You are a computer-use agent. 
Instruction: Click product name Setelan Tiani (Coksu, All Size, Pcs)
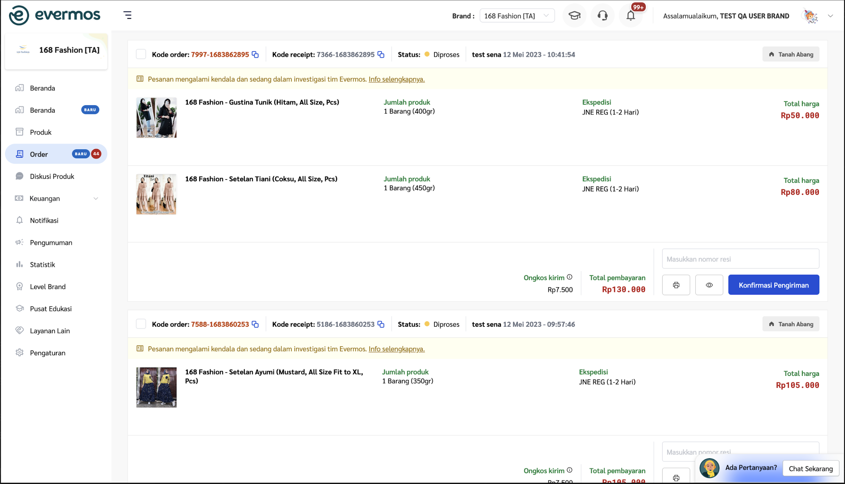tap(261, 179)
